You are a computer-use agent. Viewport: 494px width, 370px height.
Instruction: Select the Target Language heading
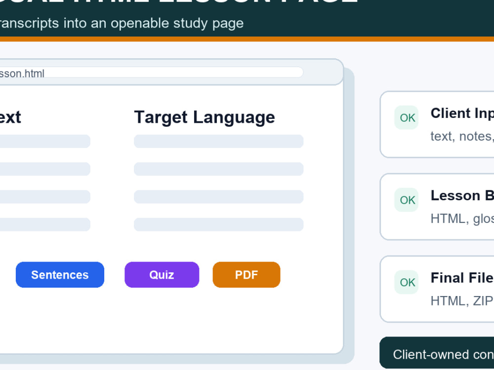tap(205, 117)
